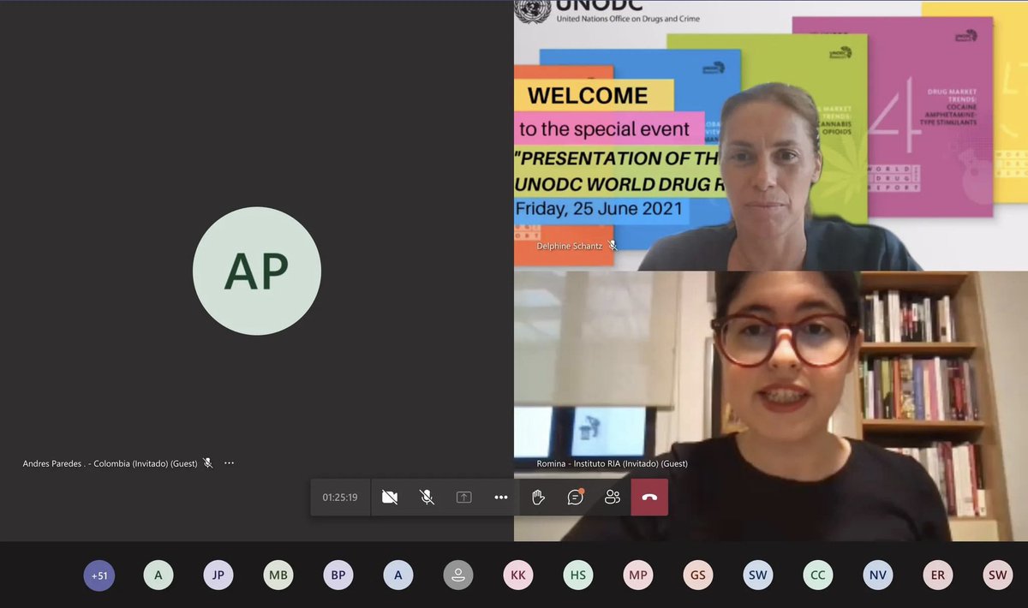Screen dimensions: 1028x608
Task: Select the MP participant avatar
Action: coord(638,575)
